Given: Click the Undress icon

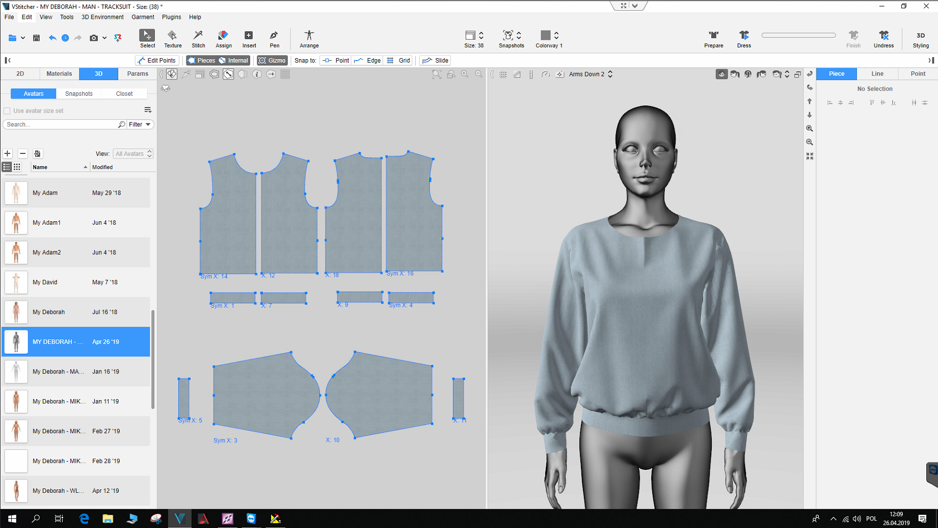Looking at the screenshot, I should [x=883, y=38].
